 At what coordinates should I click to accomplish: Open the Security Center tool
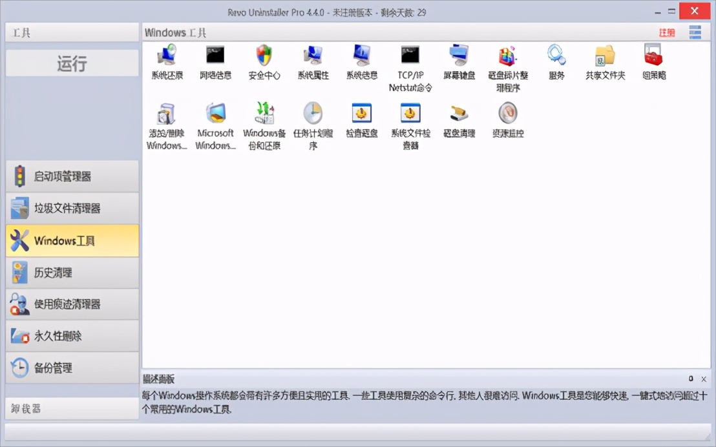[264, 61]
